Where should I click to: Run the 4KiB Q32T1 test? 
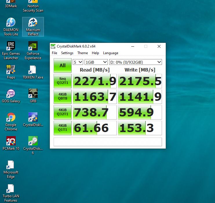point(63,112)
